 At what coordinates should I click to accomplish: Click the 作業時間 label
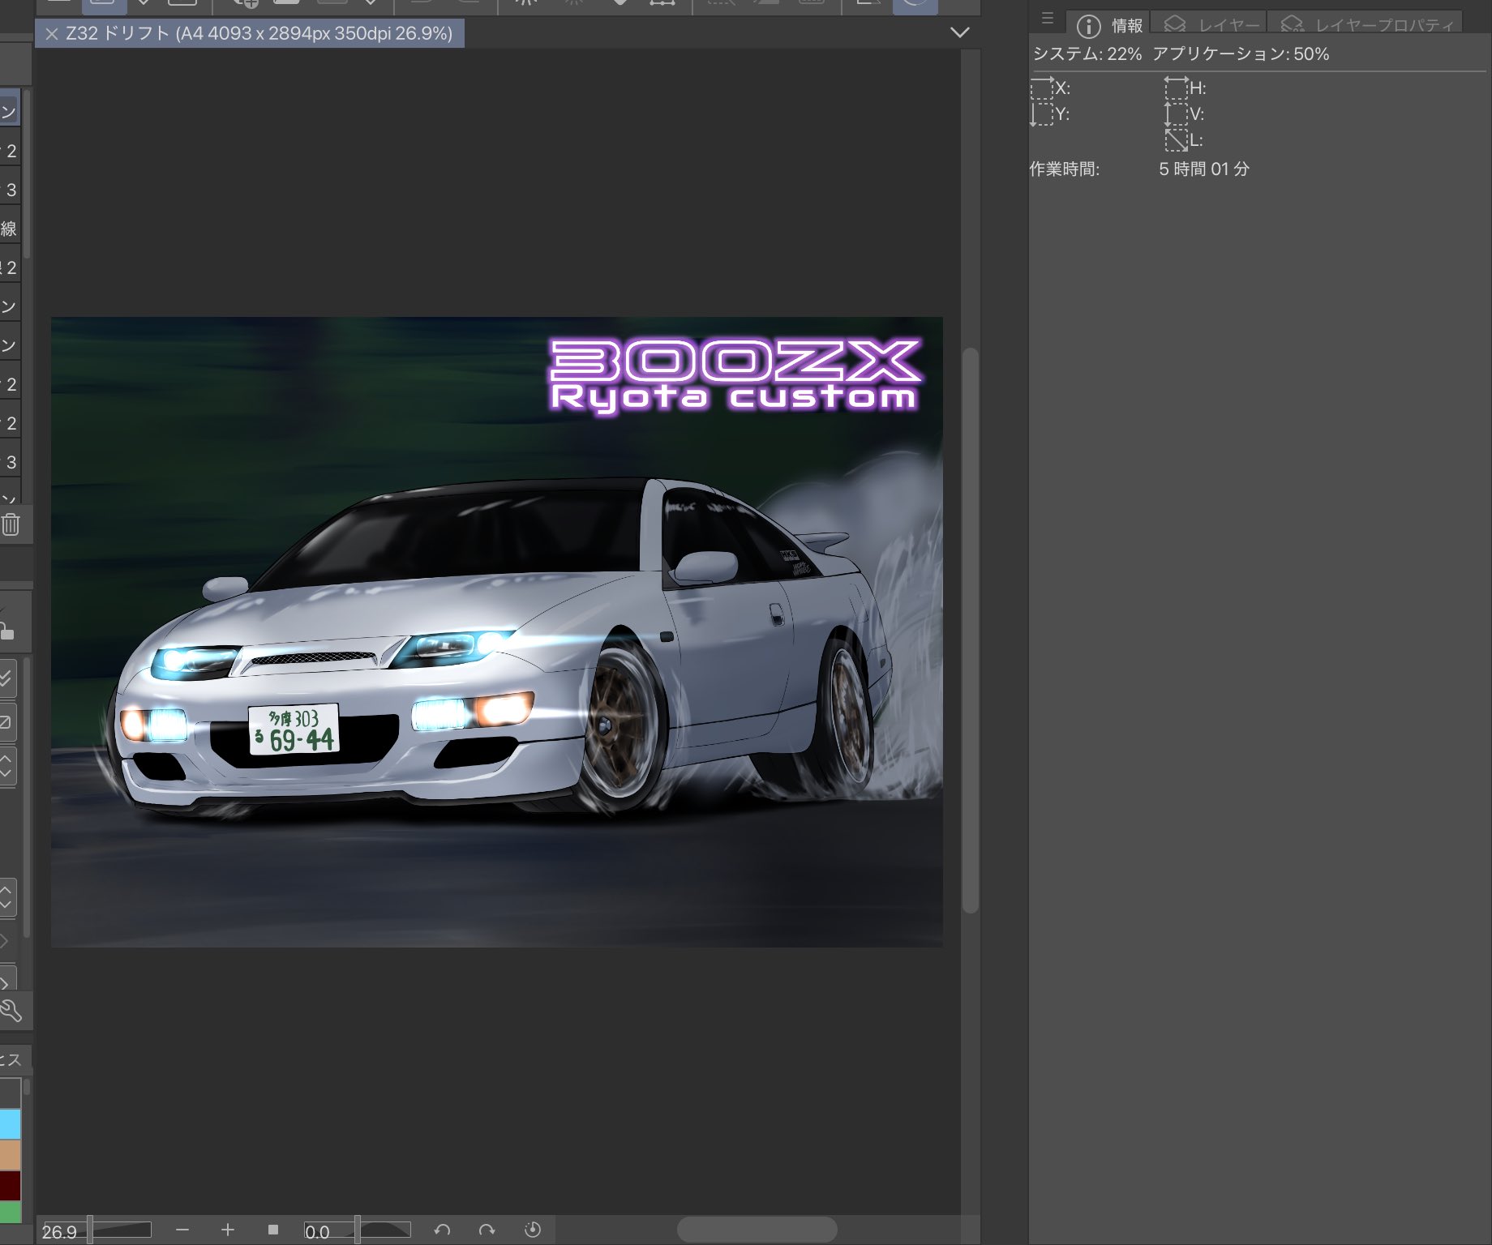[x=1065, y=169]
